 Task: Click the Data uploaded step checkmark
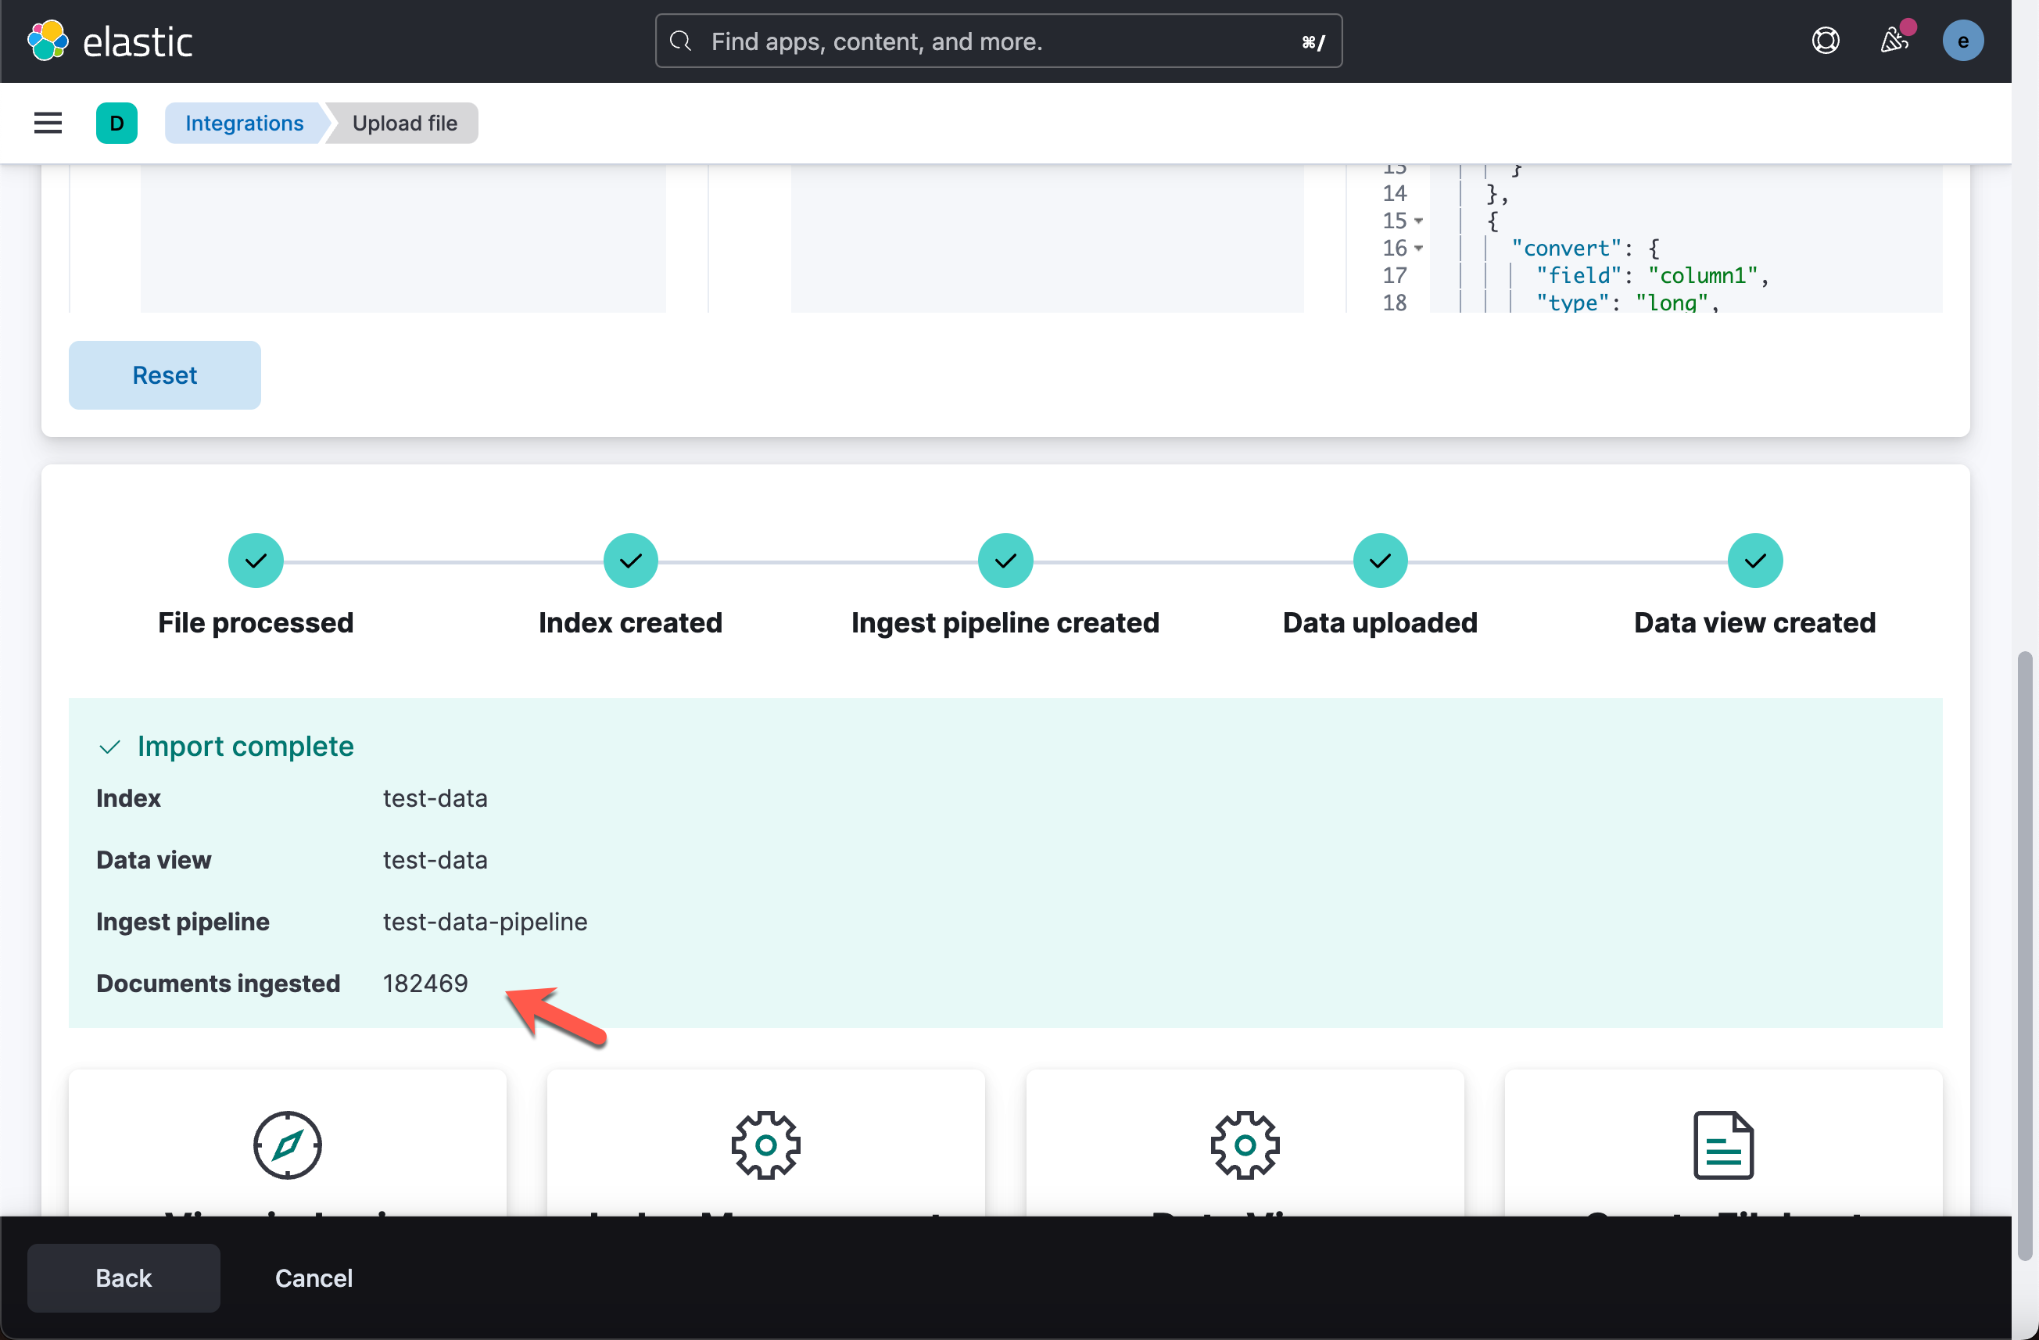[x=1379, y=561]
